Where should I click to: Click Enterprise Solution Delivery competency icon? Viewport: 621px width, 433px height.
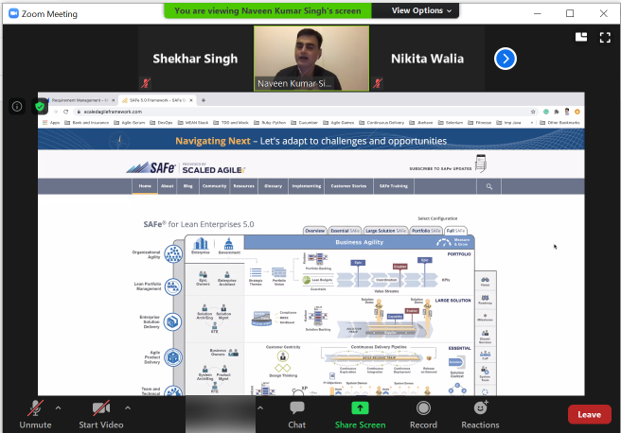point(172,321)
